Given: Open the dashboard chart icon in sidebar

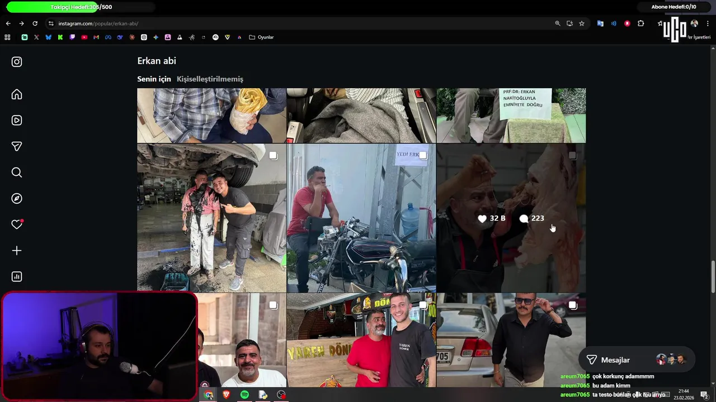Looking at the screenshot, I should click(x=17, y=276).
